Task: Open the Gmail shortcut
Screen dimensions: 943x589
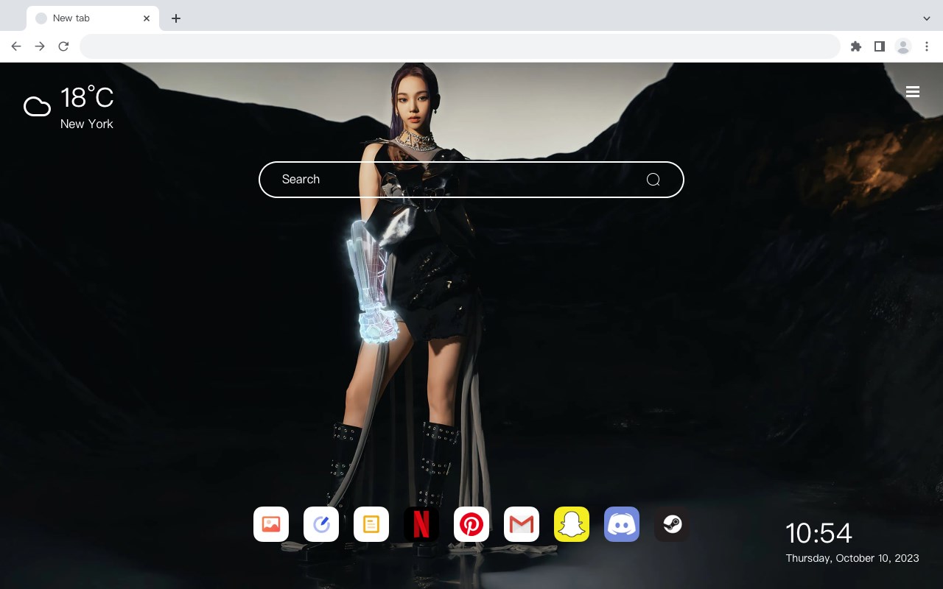Action: click(522, 524)
